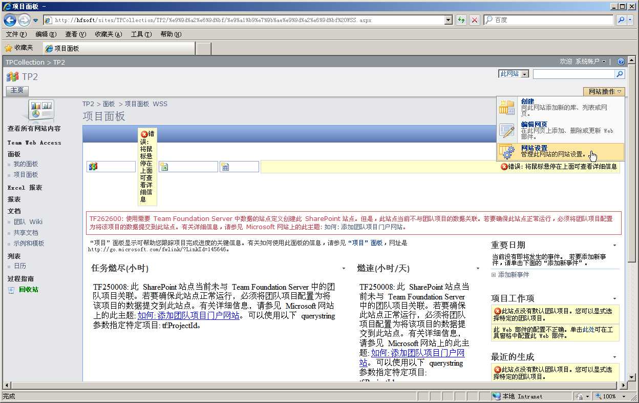Click the 收藏夹 favorites star button
Viewport: 639px width, 403px height.
point(19,48)
